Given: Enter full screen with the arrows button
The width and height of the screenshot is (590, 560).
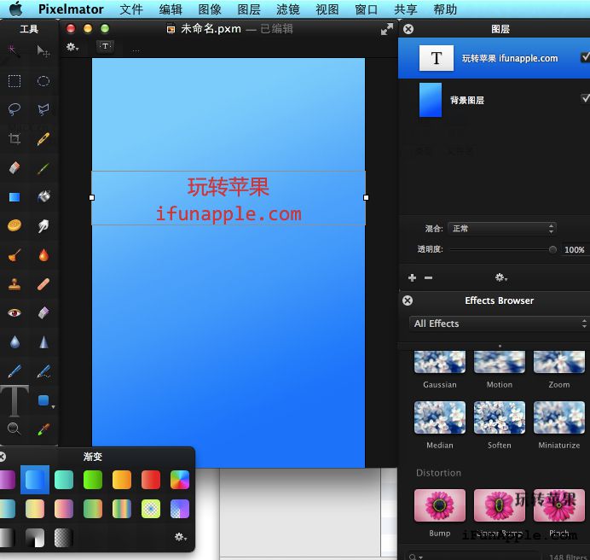Looking at the screenshot, I should (x=387, y=29).
